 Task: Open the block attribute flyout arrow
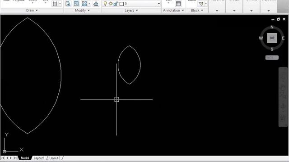[206, 4]
